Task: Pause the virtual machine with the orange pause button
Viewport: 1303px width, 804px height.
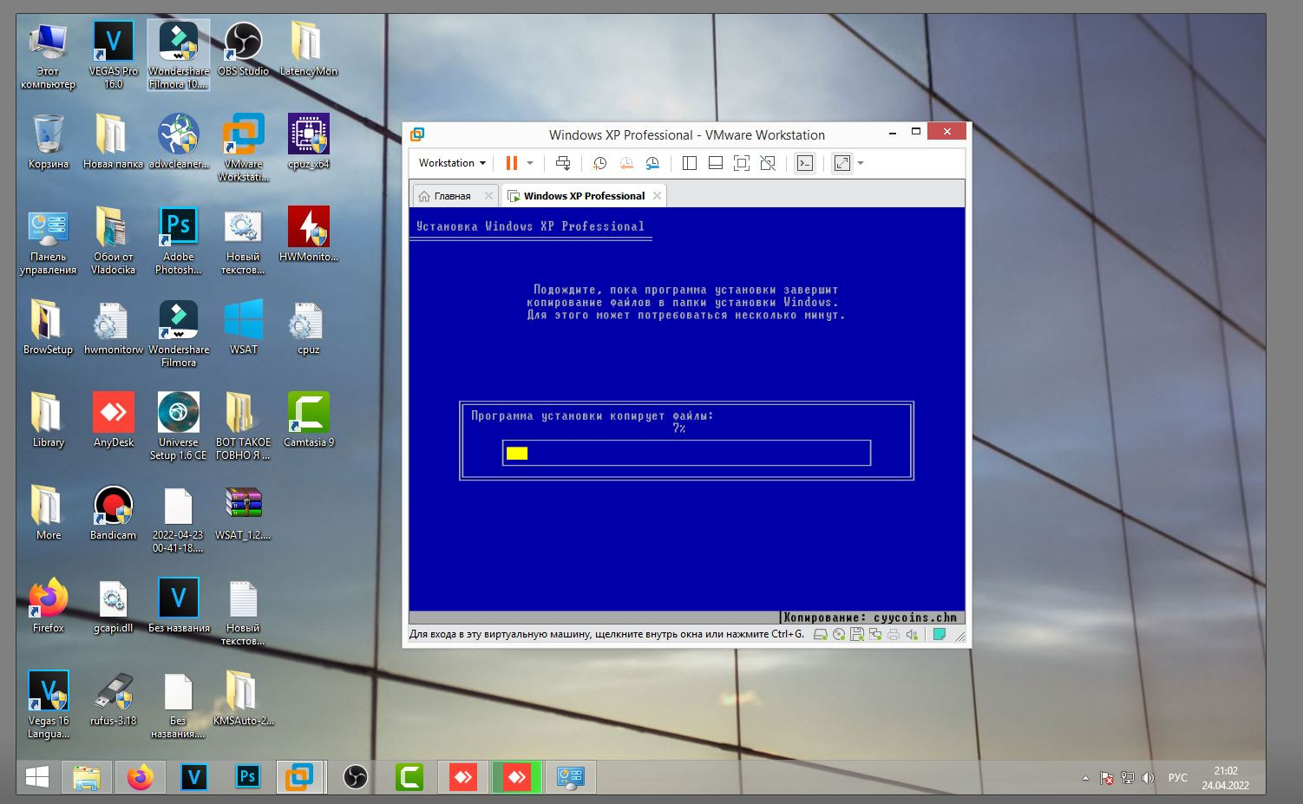Action: point(511,163)
